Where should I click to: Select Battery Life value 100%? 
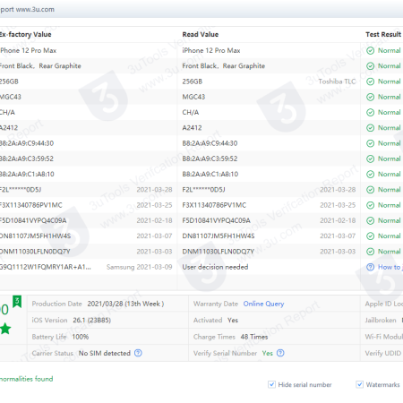[81, 337]
